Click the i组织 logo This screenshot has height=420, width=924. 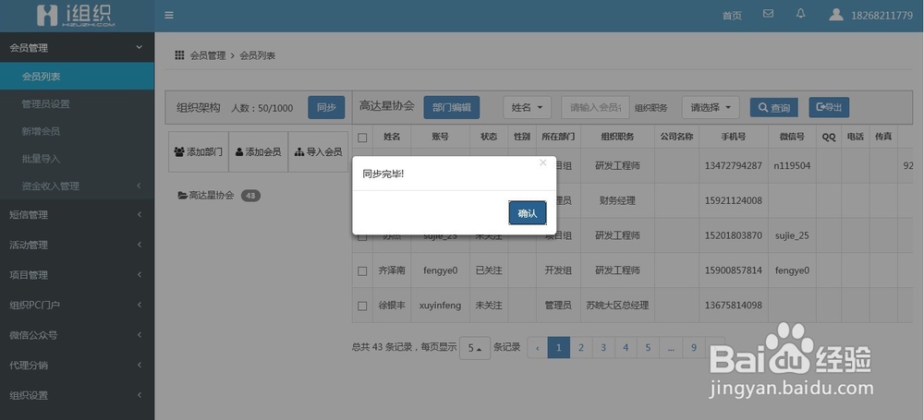click(x=76, y=16)
